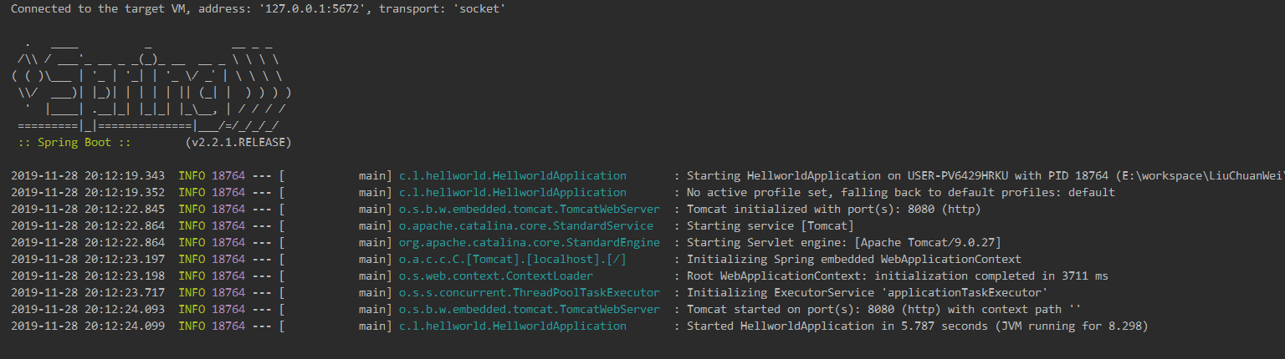Click the '(v2.2.1.RELEASE)' version text
This screenshot has height=359, width=1285.
(238, 143)
